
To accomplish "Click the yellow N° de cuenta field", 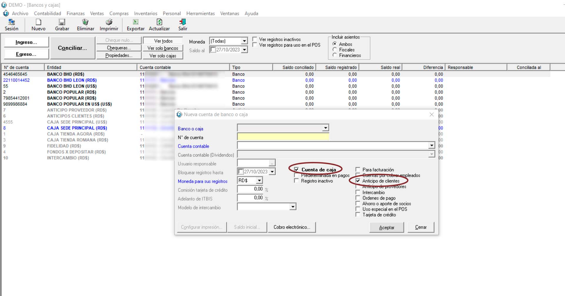I will pyautogui.click(x=283, y=137).
